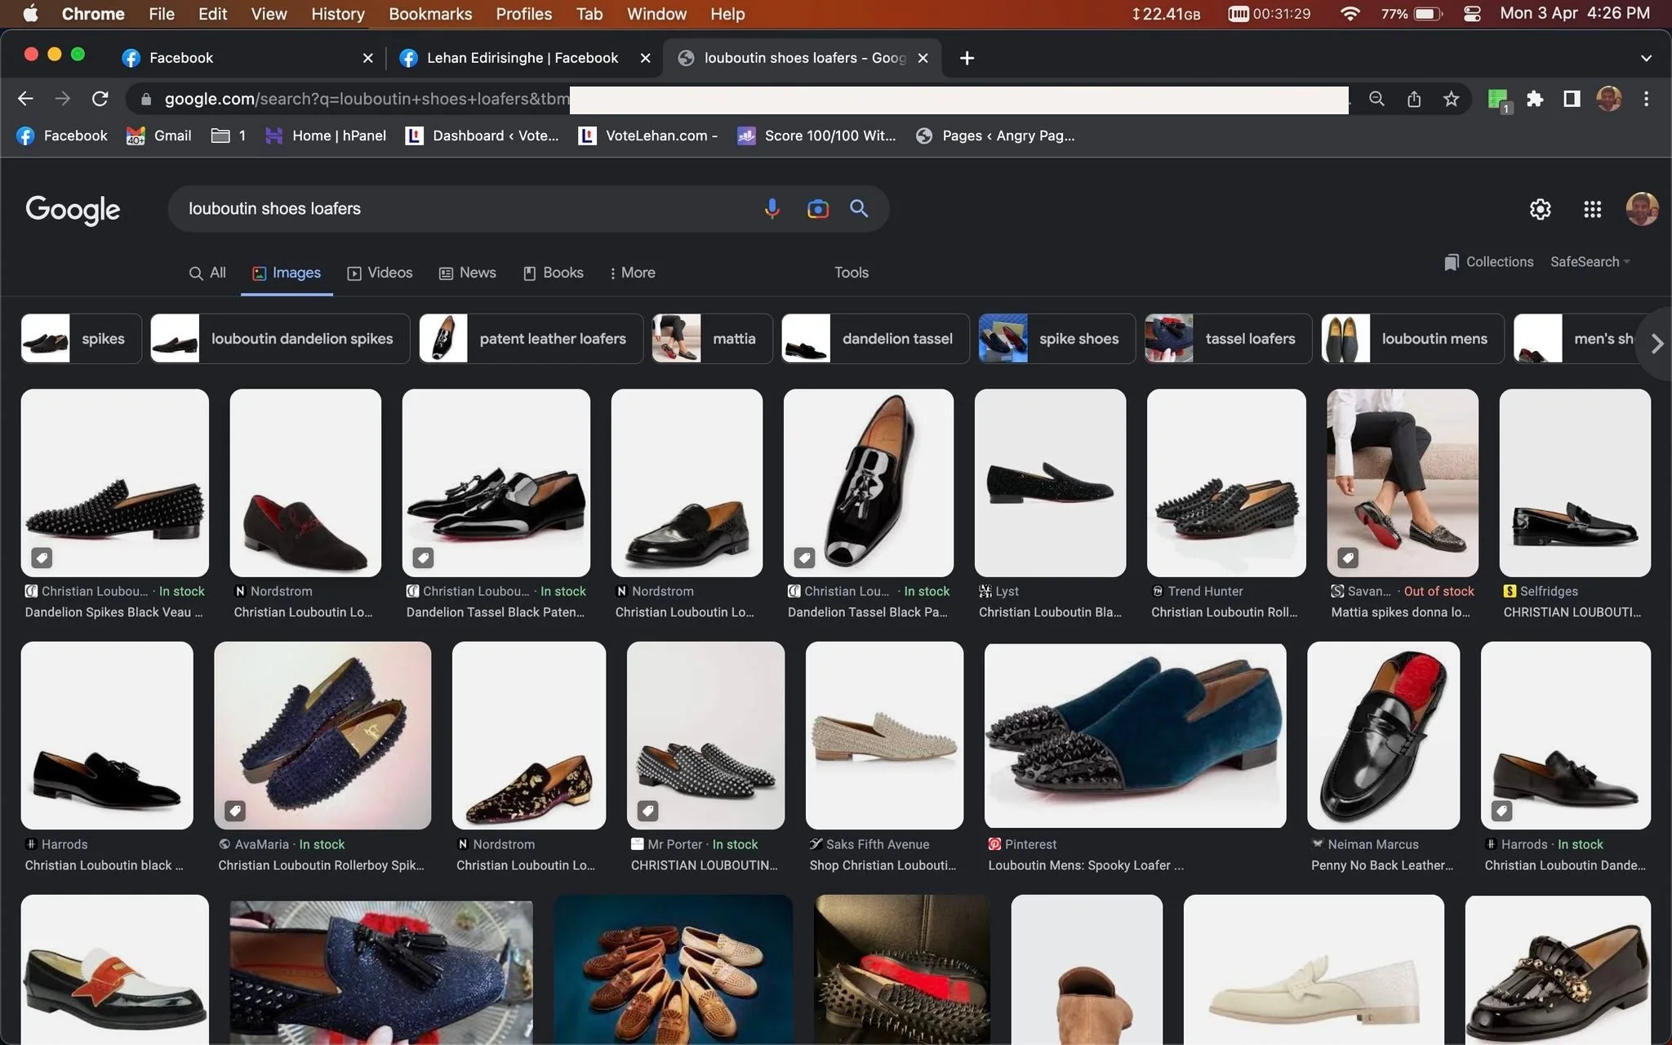Bookmark this page with the star icon

pyautogui.click(x=1451, y=99)
